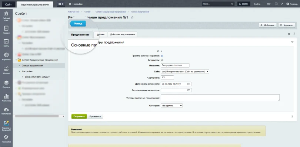Image resolution: width=300 pixels, height=147 pixels.
Task: Switch to Действия над товарами tab
Action: coord(123,34)
